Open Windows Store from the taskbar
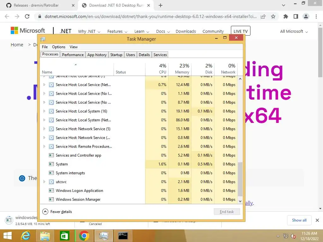The image size is (323, 242). click(64, 236)
